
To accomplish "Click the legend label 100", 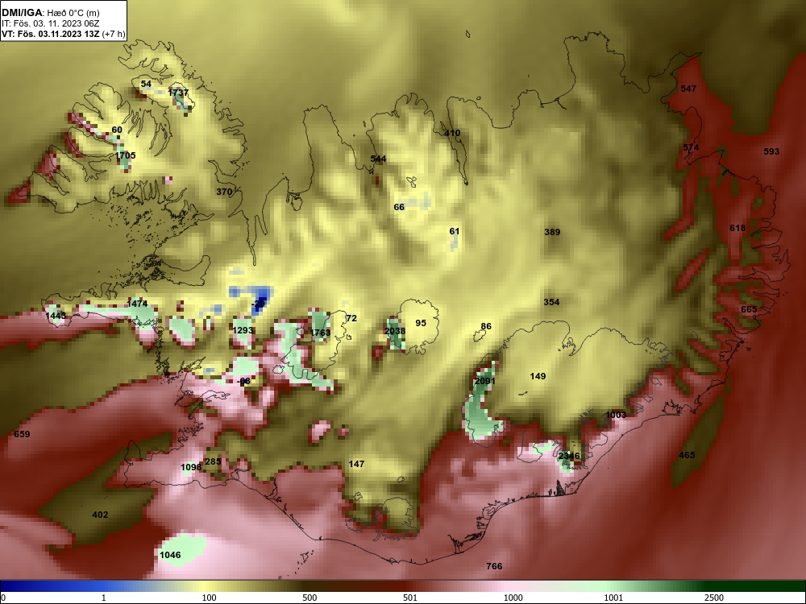I will (210, 598).
